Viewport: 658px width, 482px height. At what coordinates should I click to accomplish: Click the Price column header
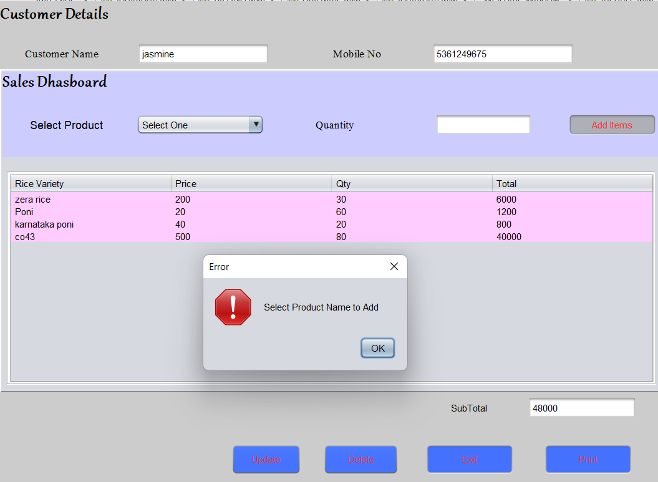click(249, 184)
